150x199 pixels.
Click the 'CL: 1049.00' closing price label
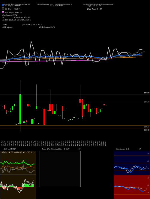[x=56, y=5]
